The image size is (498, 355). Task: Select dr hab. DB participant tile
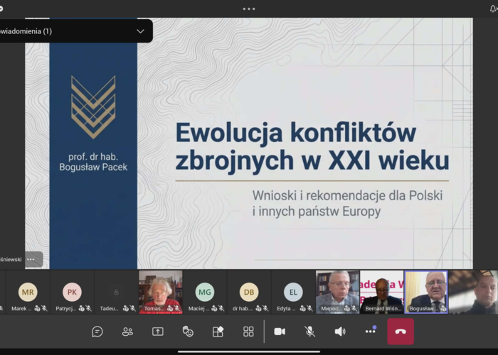coord(249,293)
